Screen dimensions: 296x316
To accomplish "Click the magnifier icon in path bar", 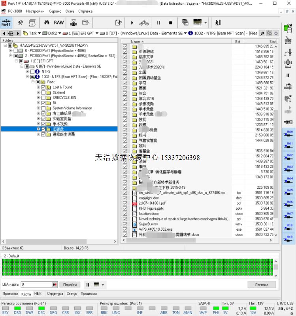I will (262, 34).
